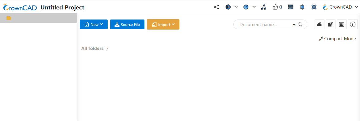Click the blue fullscreen expand icon

[x=314, y=7]
